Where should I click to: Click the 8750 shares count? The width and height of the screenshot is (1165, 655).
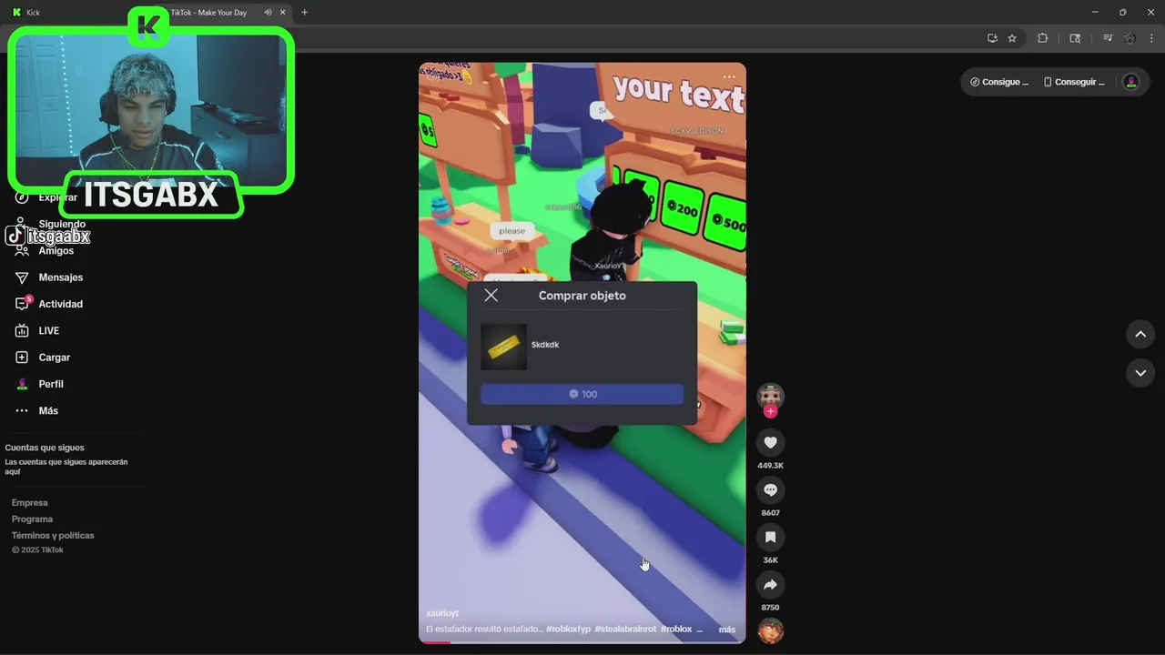[x=770, y=608]
